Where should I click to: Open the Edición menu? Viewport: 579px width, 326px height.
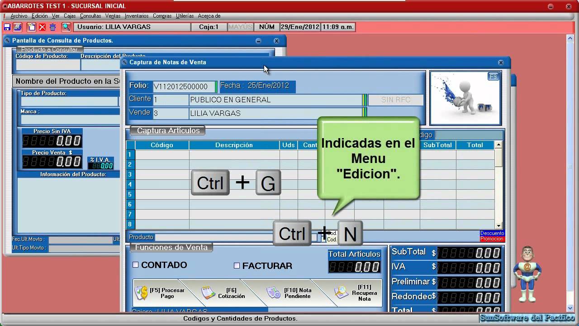(39, 16)
